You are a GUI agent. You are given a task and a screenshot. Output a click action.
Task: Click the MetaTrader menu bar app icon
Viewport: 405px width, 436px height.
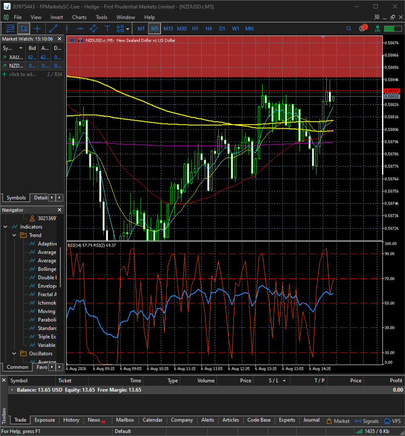click(x=6, y=17)
